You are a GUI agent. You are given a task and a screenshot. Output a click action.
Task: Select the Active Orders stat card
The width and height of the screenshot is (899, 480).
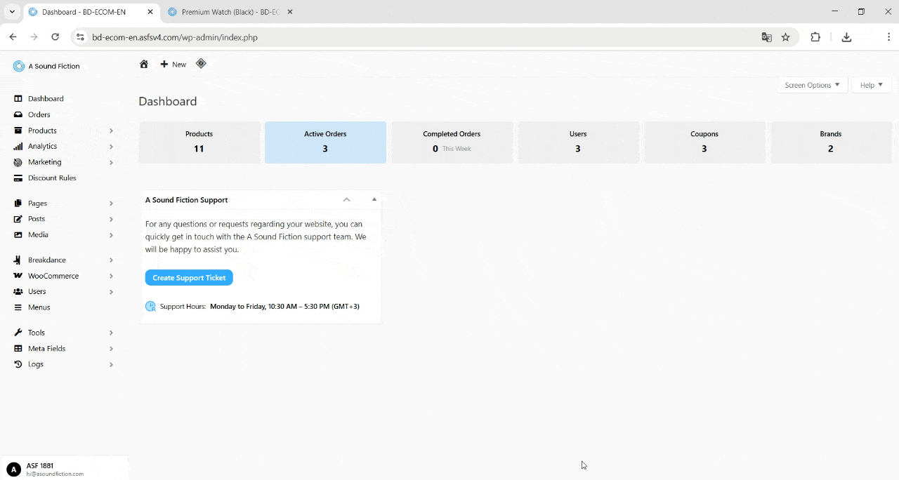tap(325, 142)
